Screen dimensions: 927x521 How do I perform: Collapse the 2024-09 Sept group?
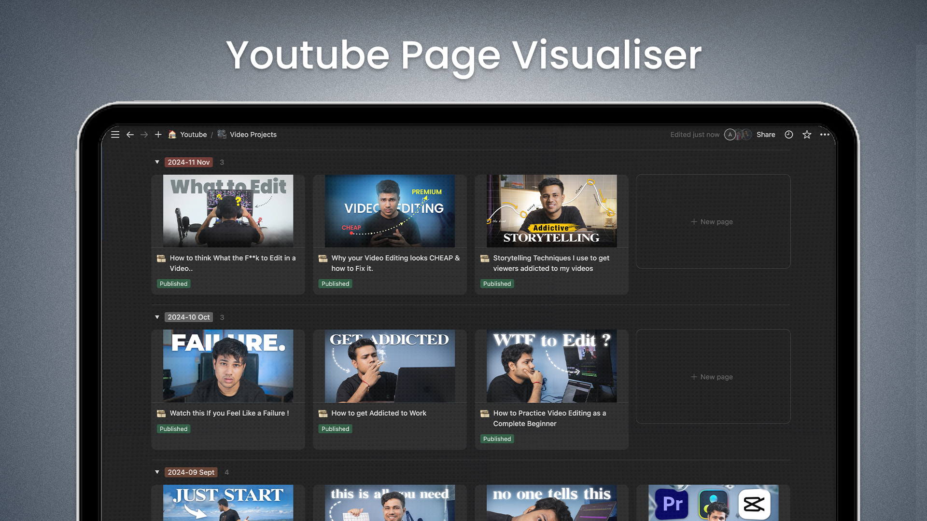pos(157,472)
